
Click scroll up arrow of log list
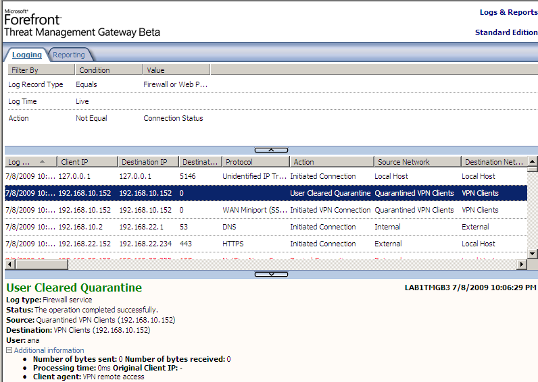coord(532,161)
